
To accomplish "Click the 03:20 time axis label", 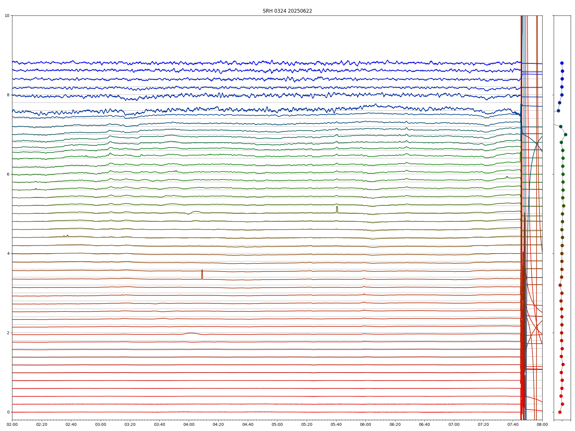I will pyautogui.click(x=130, y=424).
